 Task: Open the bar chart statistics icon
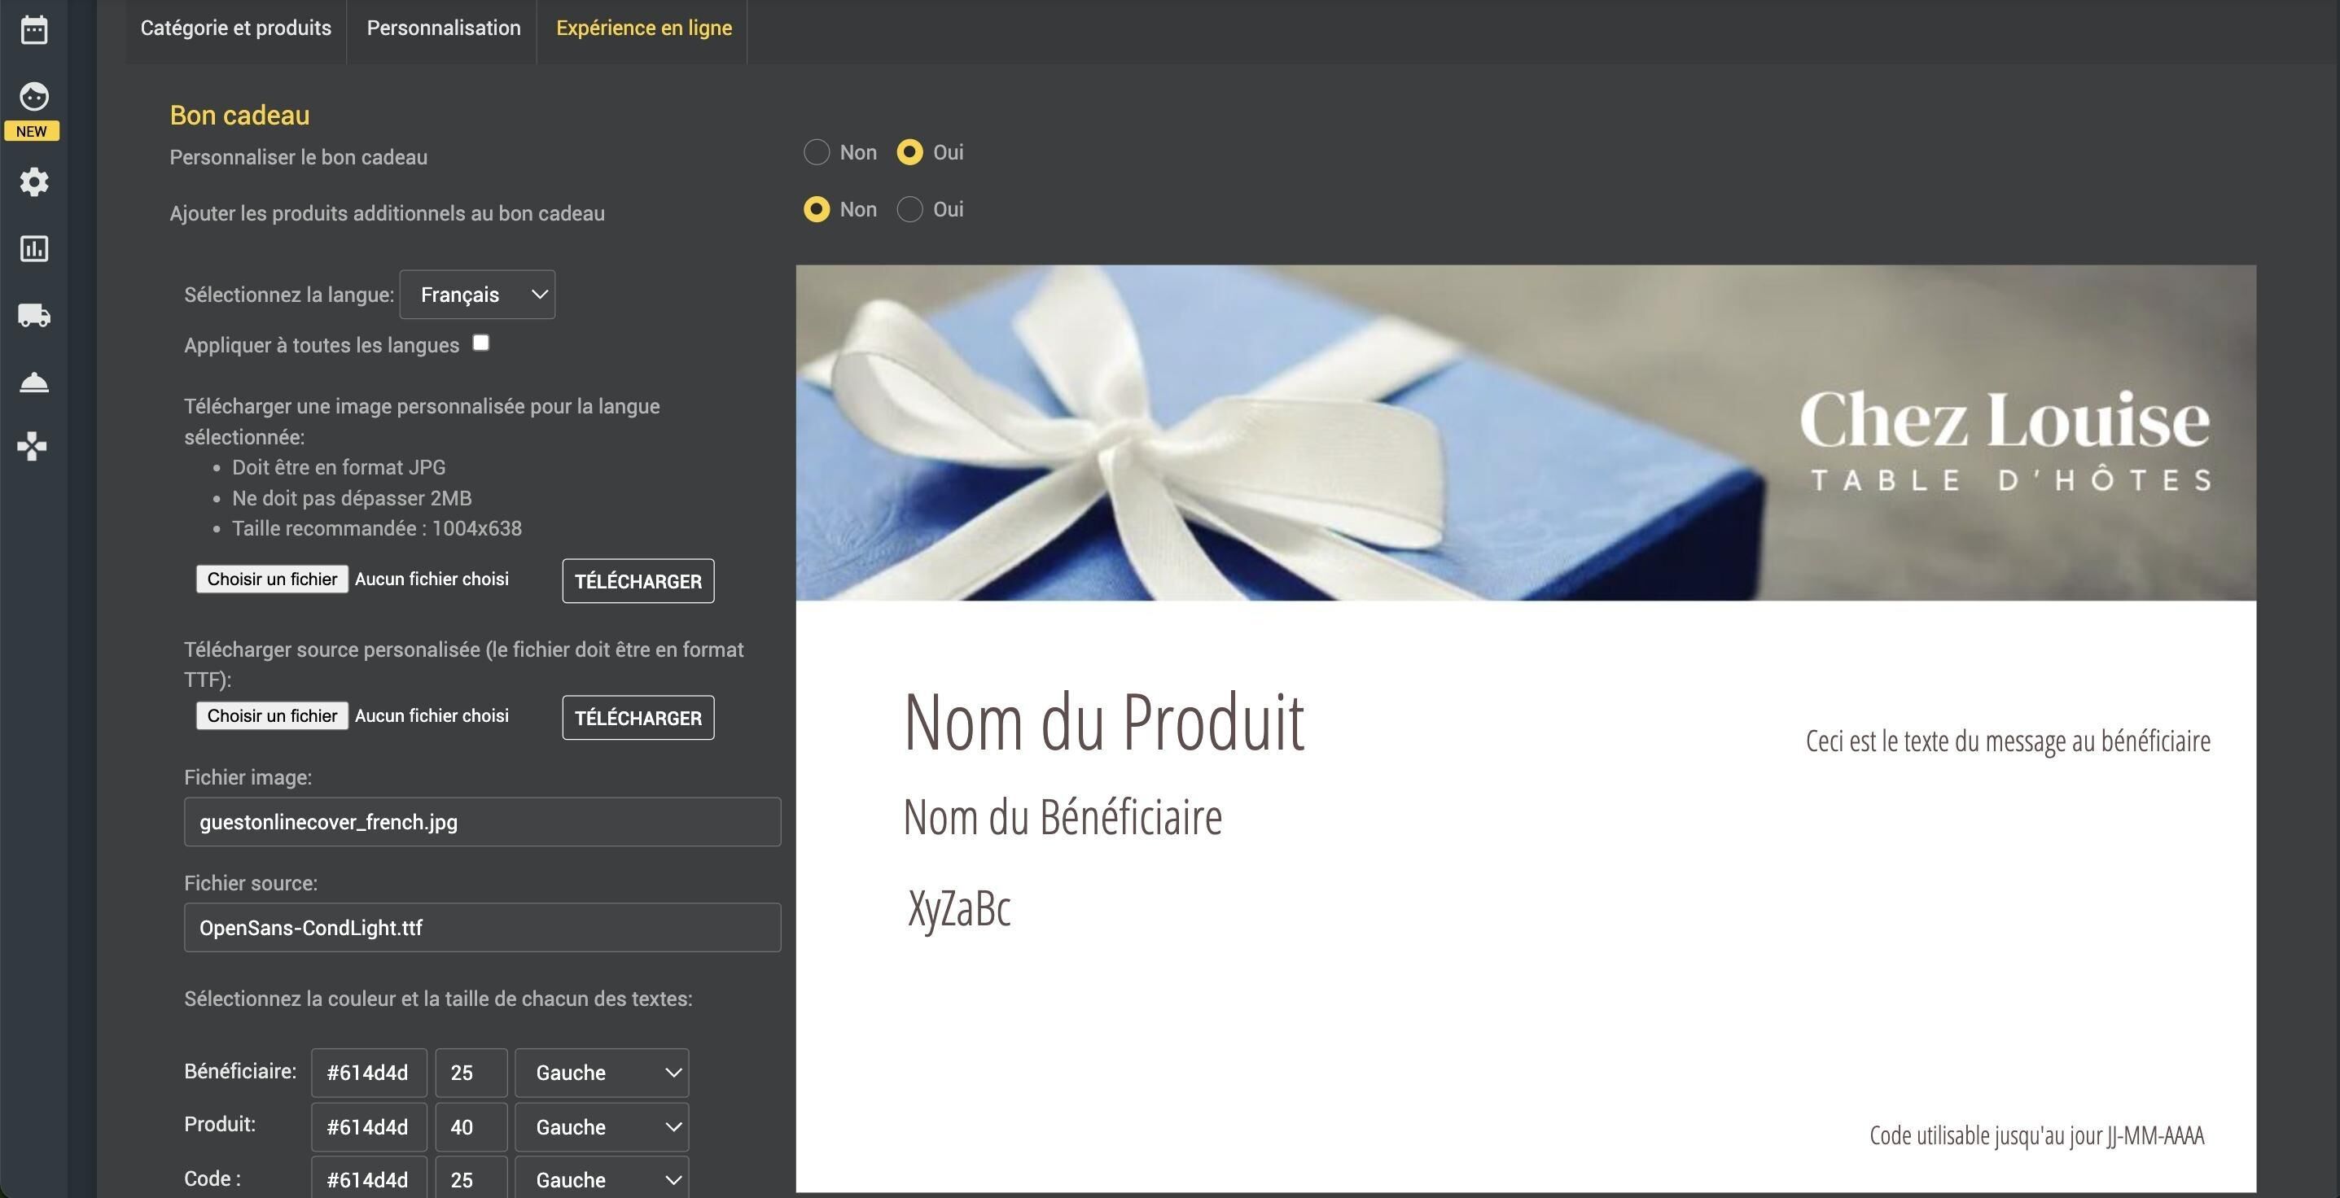tap(33, 249)
